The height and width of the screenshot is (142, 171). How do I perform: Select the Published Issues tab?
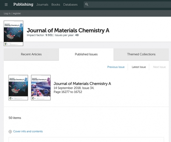click(x=86, y=54)
